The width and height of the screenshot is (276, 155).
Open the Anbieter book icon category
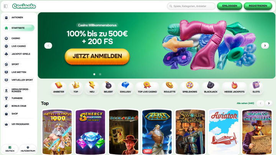(59, 88)
